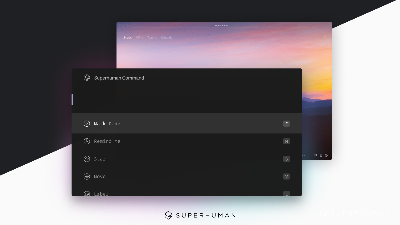400x225 pixels.
Task: Choose the Remind Me command
Action: 187,141
